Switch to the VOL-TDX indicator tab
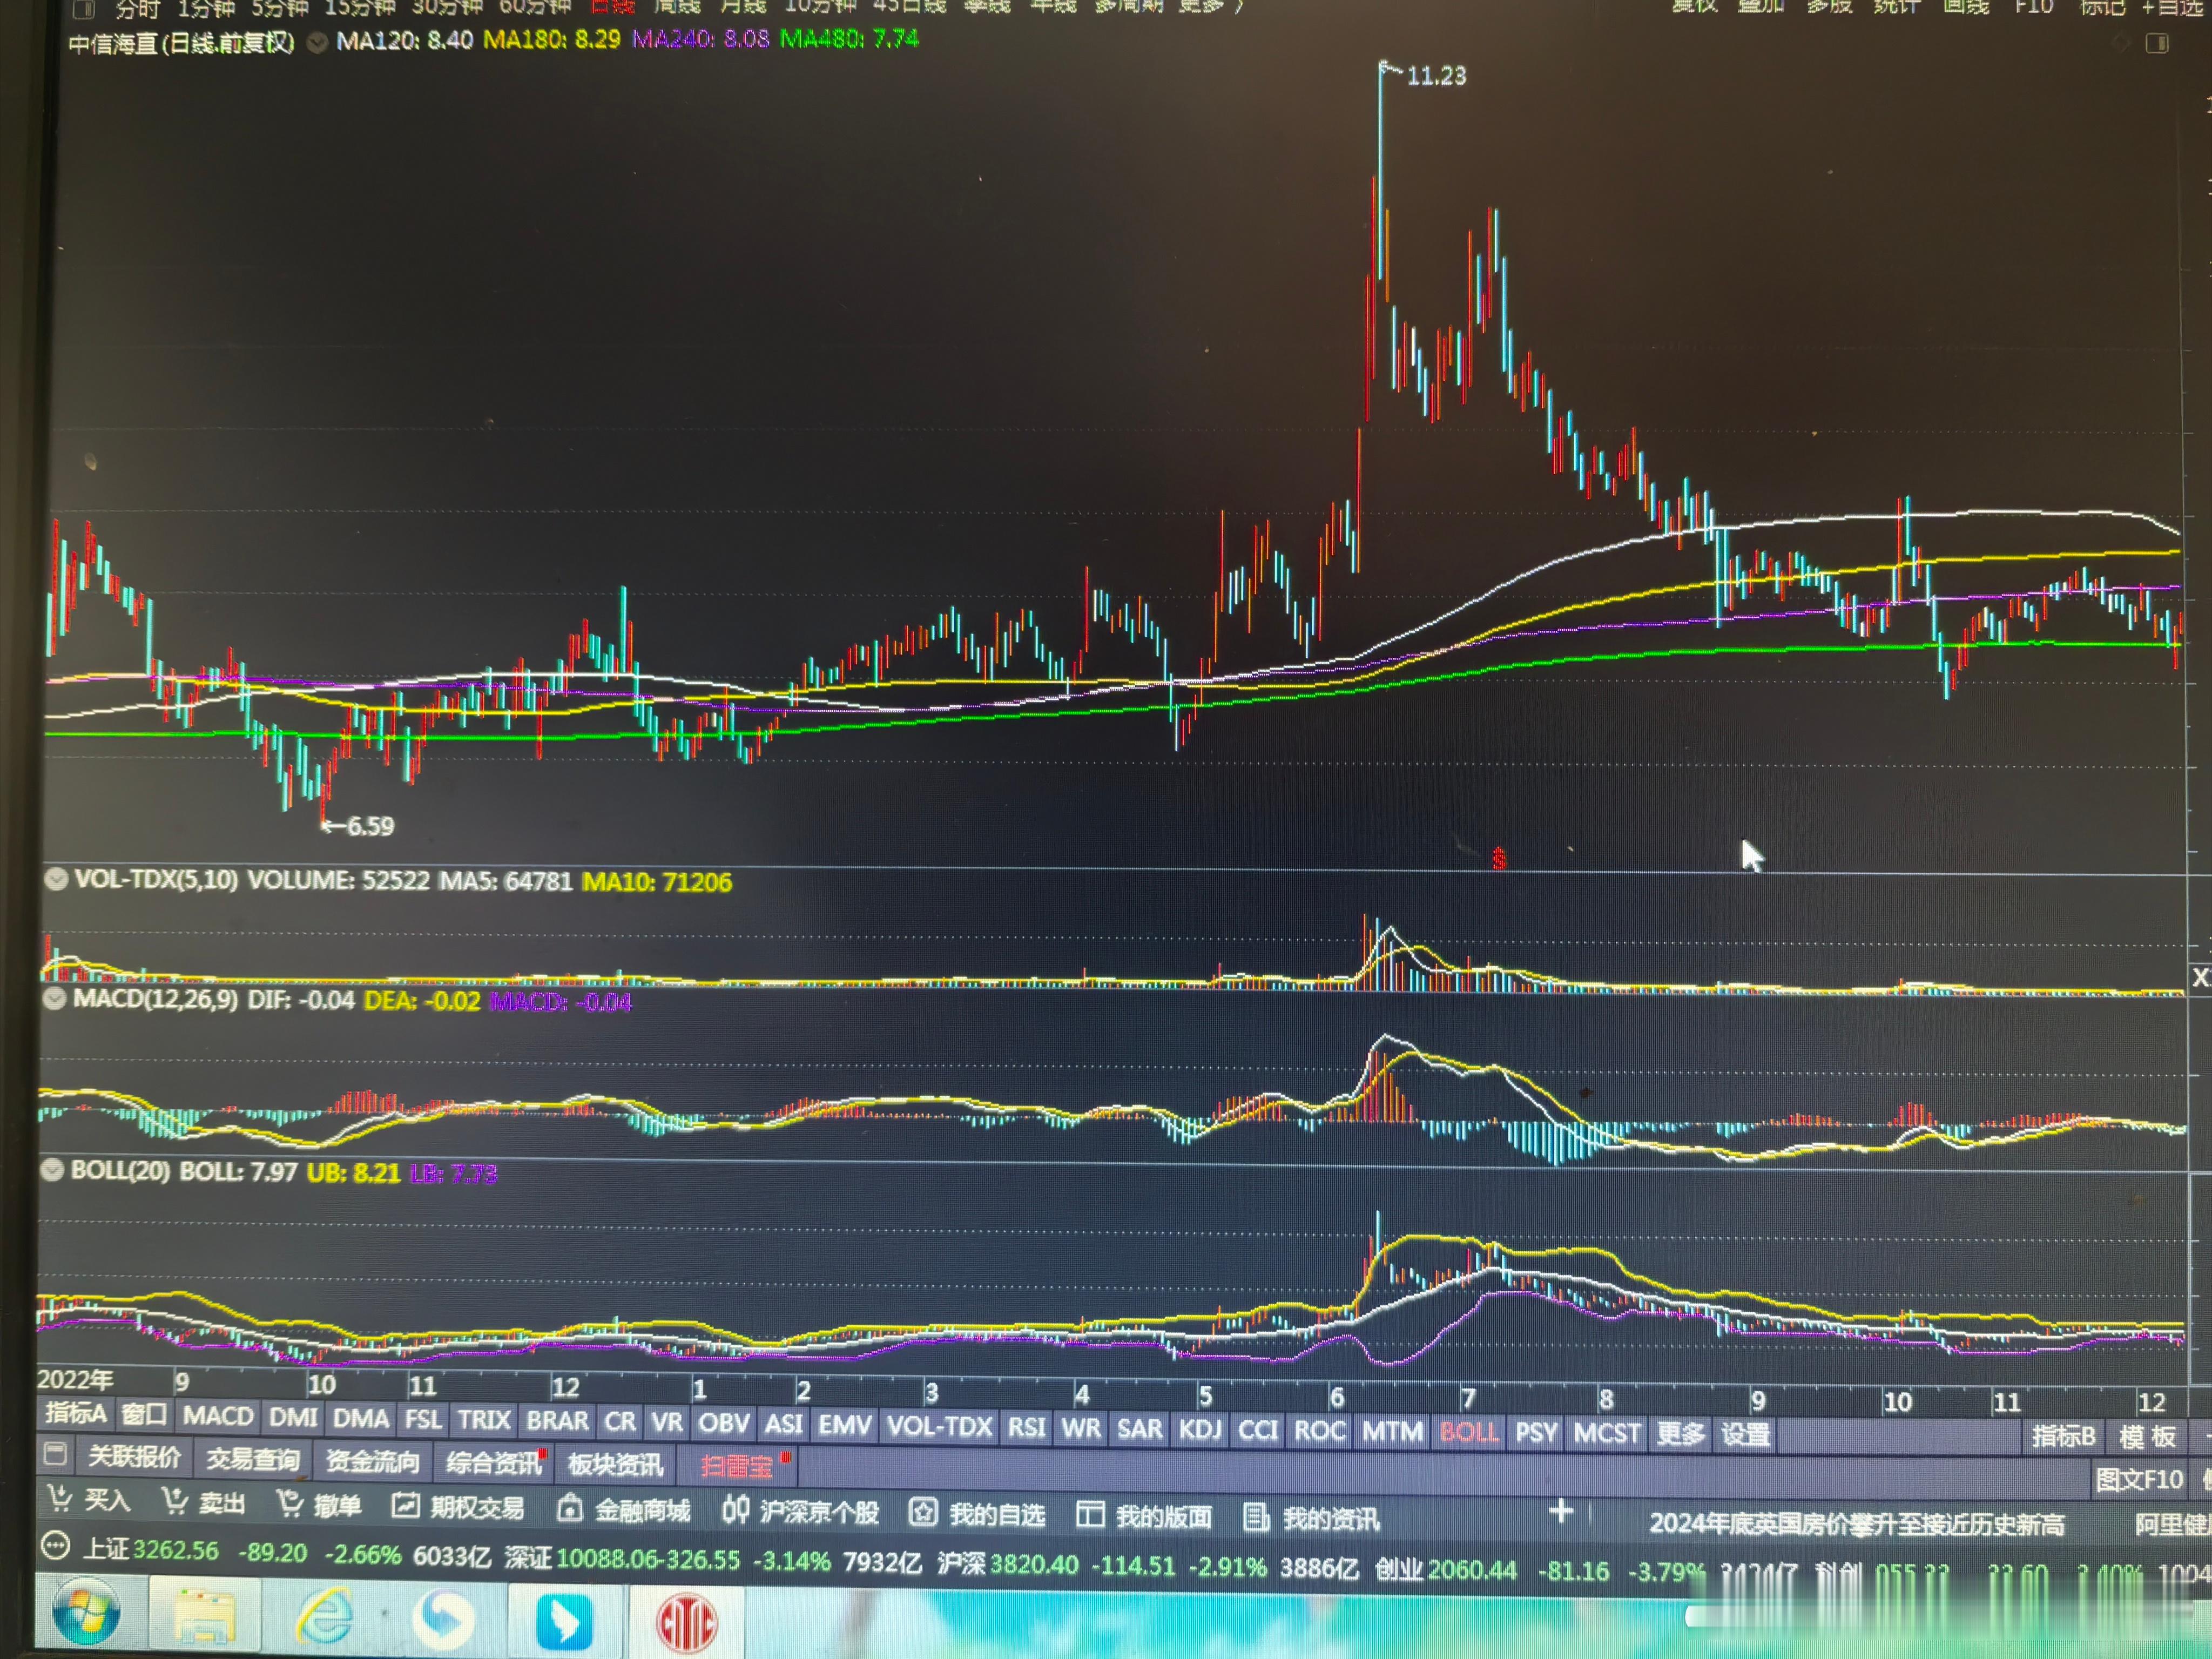Image resolution: width=2212 pixels, height=1659 pixels. pyautogui.click(x=939, y=1426)
